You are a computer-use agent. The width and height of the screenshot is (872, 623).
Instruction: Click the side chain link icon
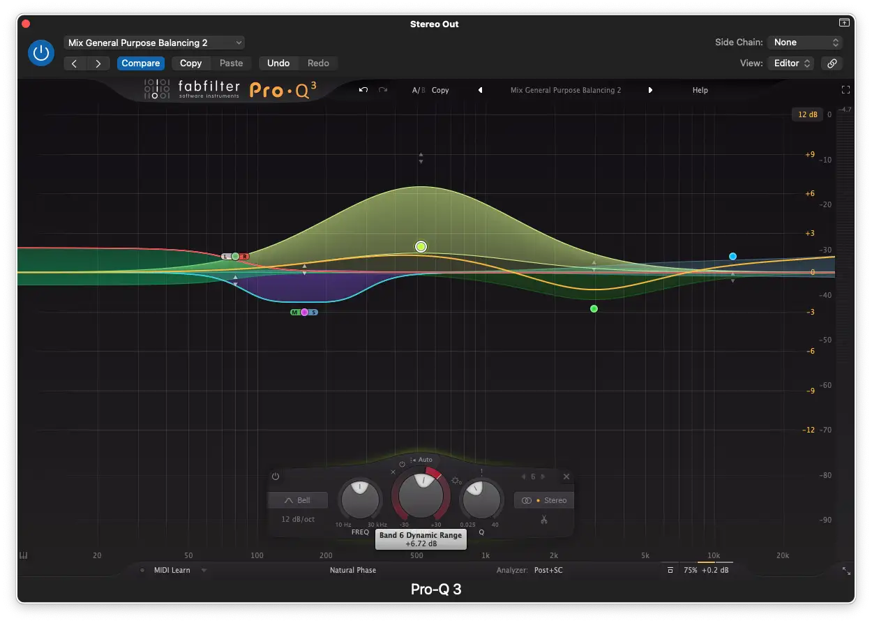click(x=832, y=63)
